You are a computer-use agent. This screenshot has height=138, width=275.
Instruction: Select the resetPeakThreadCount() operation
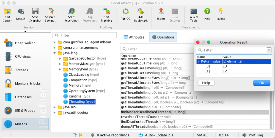[195, 117]
